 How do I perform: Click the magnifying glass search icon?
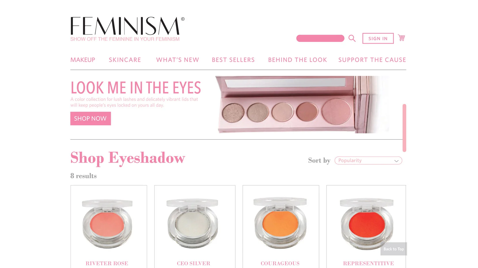tap(352, 38)
